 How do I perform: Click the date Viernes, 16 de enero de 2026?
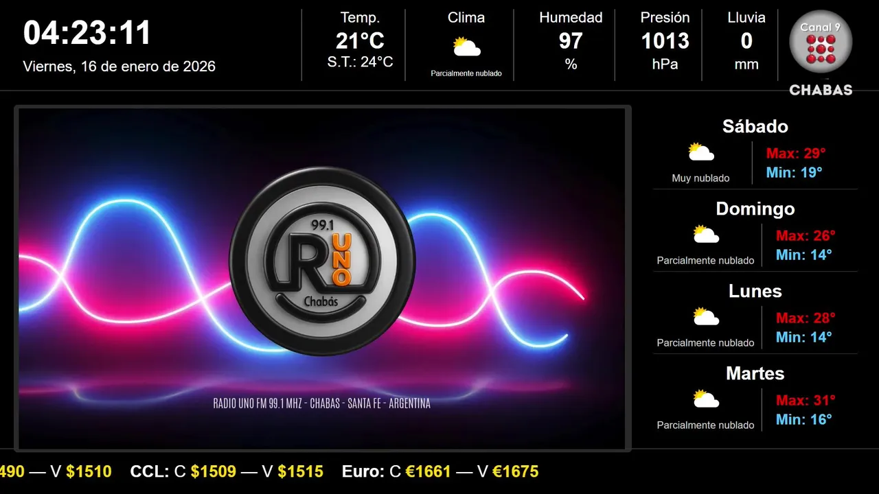[x=119, y=67]
